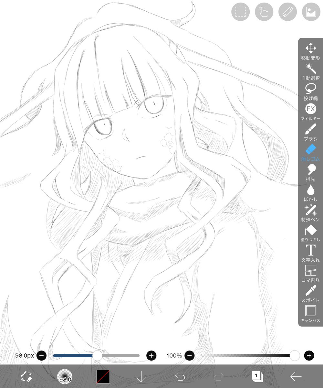Go back with the left arrow
The height and width of the screenshot is (388, 323).
(x=296, y=376)
